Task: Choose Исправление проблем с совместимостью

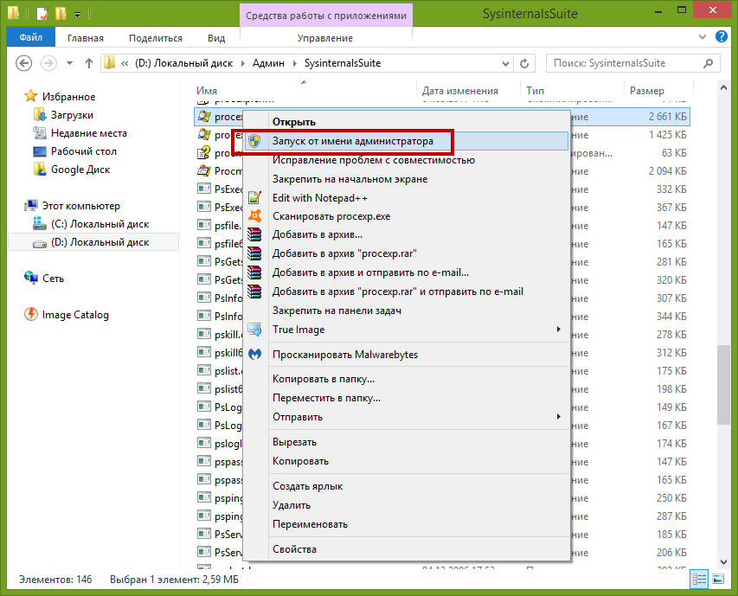Action: 406,160
